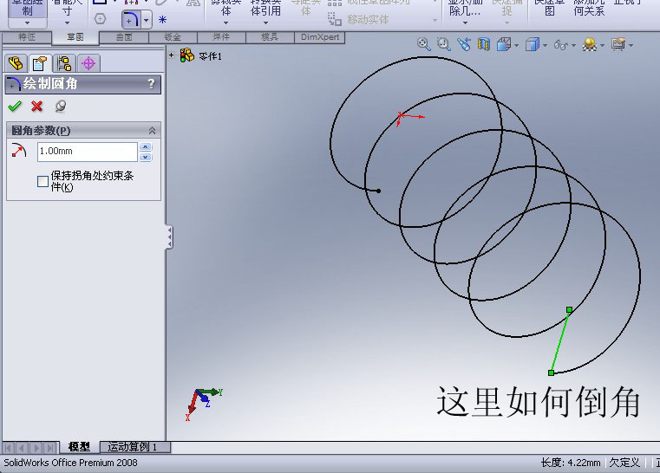The image size is (660, 473).
Task: Switch to the 特征 tab
Action: (27, 37)
